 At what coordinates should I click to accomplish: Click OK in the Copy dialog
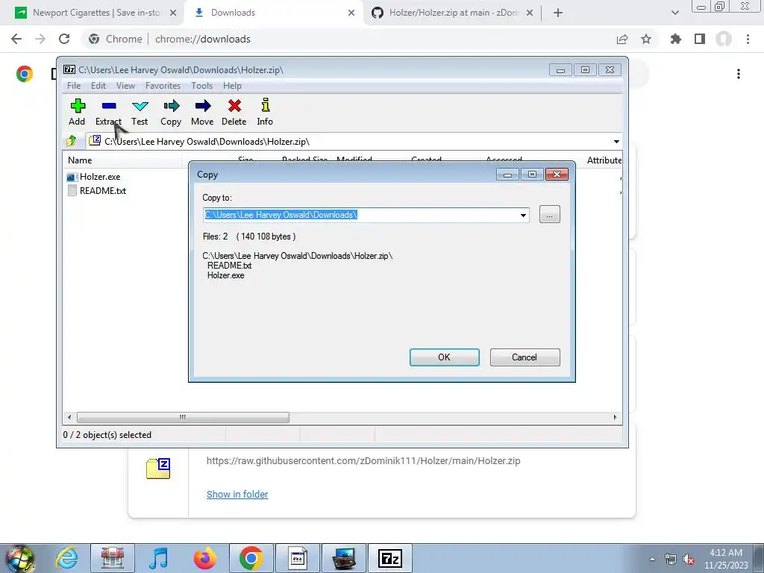coord(445,357)
